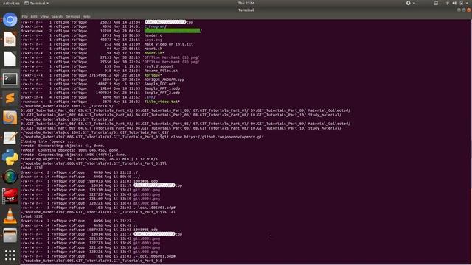
Task: Open the clock showing Thu 23:46
Action: 246,3
